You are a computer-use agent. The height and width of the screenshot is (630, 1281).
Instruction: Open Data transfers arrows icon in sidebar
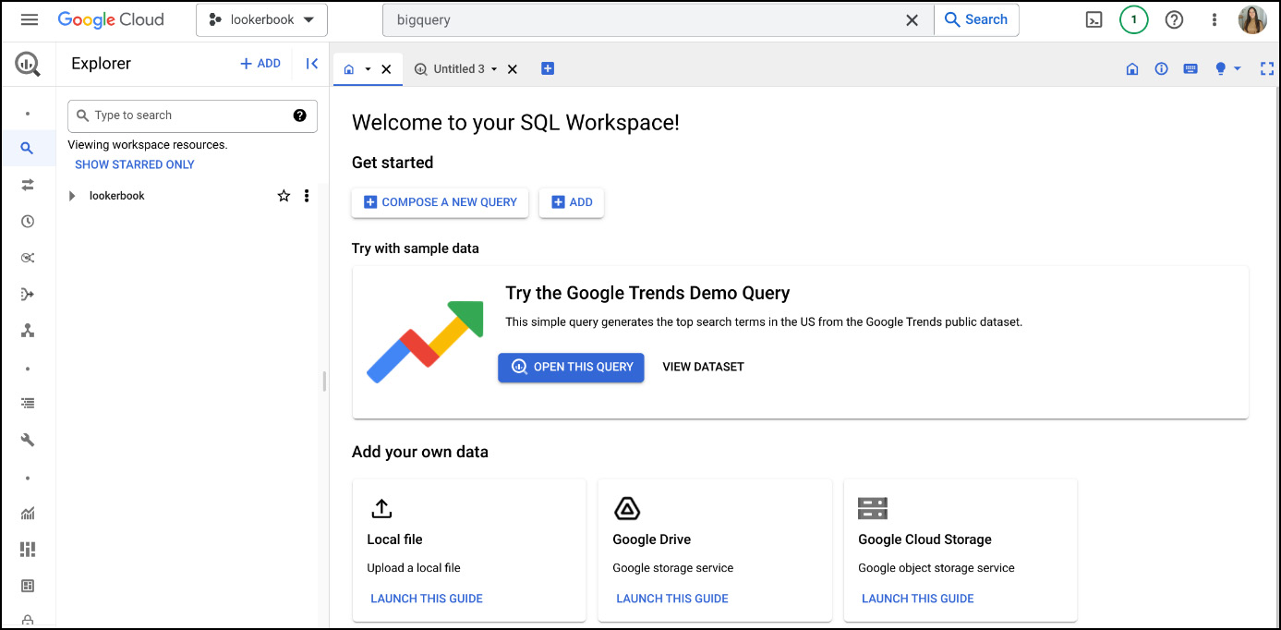coord(28,185)
